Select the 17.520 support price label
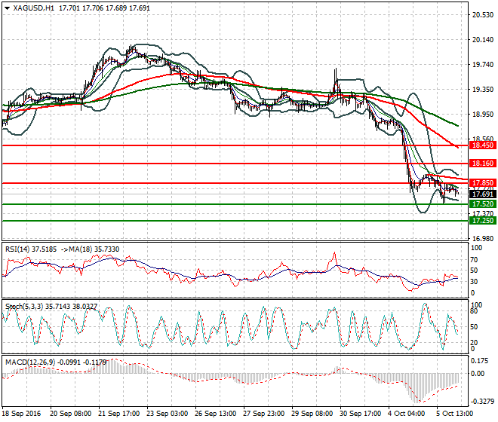The height and width of the screenshot is (422, 498). [x=483, y=204]
